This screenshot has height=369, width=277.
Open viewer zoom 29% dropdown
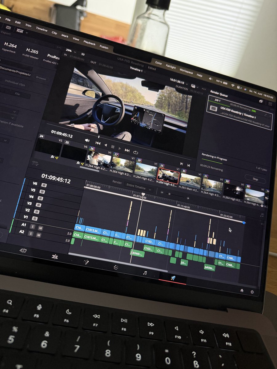tap(71, 51)
